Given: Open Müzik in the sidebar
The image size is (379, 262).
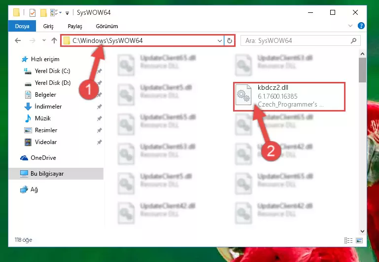Looking at the screenshot, I should pos(43,118).
